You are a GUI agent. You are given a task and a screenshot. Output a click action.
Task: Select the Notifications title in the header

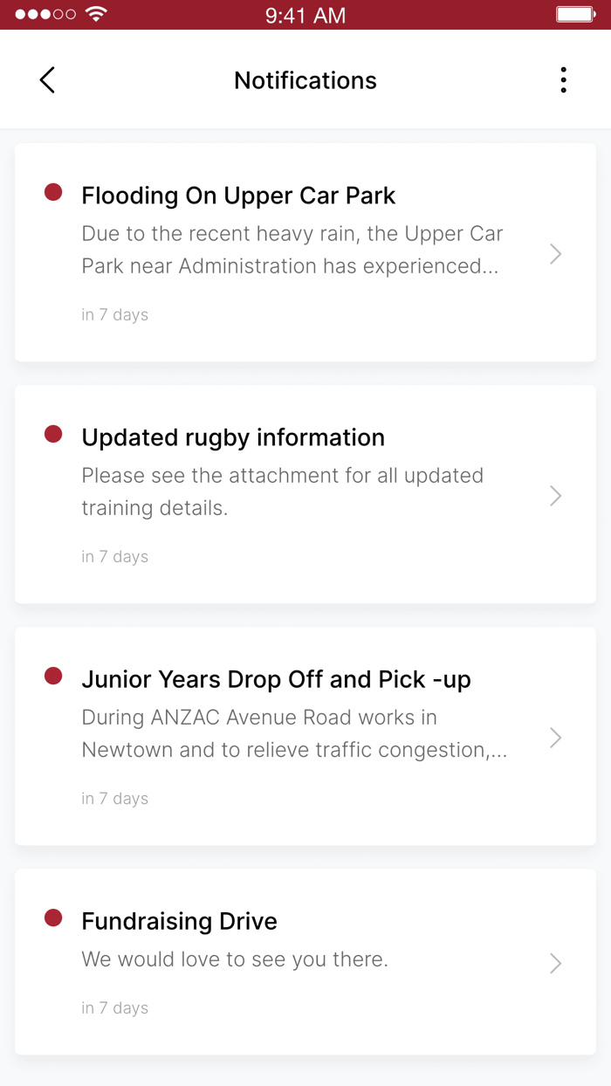[x=305, y=79]
